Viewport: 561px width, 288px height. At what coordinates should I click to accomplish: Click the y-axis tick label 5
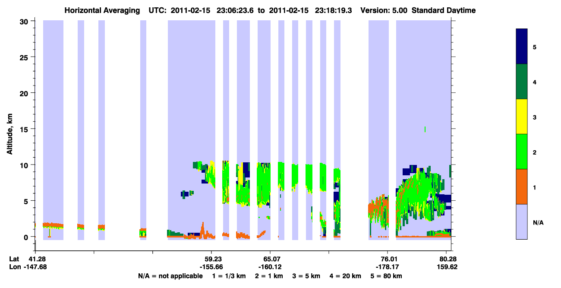(x=27, y=201)
